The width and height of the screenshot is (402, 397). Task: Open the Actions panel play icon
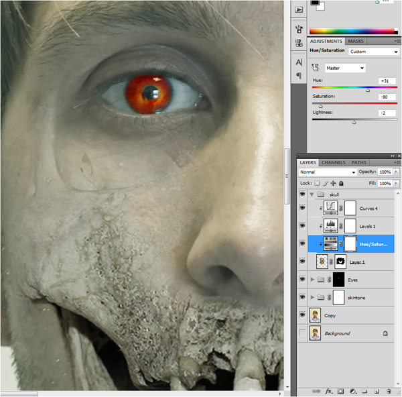(299, 10)
